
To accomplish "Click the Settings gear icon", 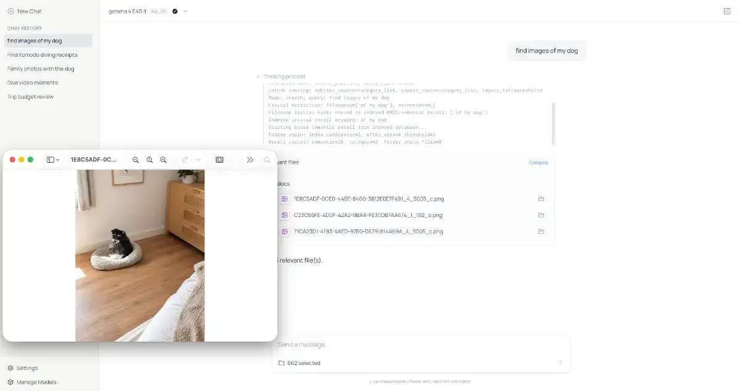I will point(10,368).
